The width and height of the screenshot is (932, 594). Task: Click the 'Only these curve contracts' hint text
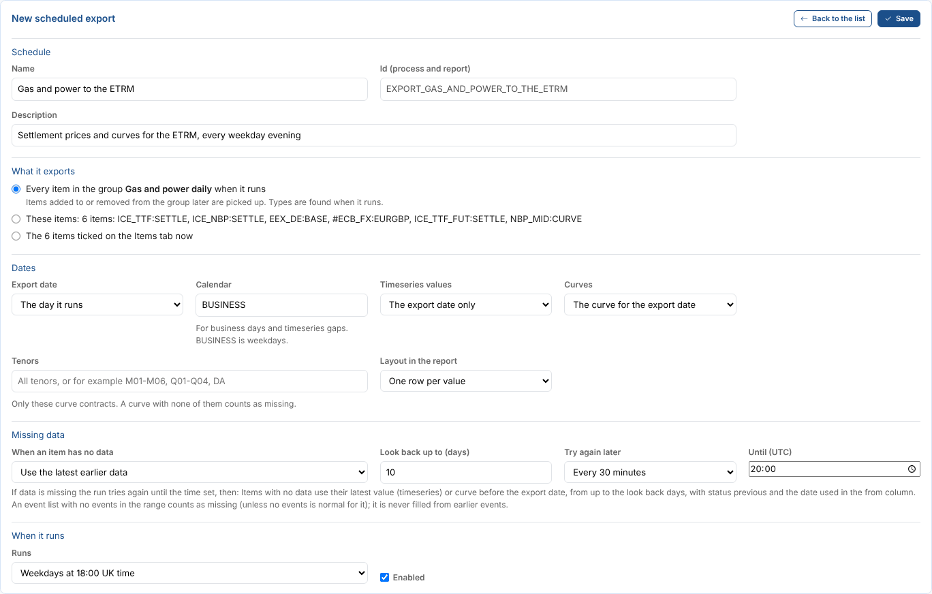click(x=154, y=404)
